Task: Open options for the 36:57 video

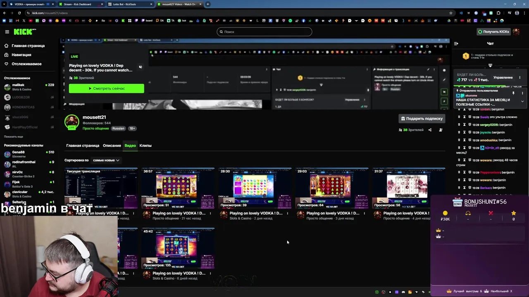Action: [x=210, y=213]
